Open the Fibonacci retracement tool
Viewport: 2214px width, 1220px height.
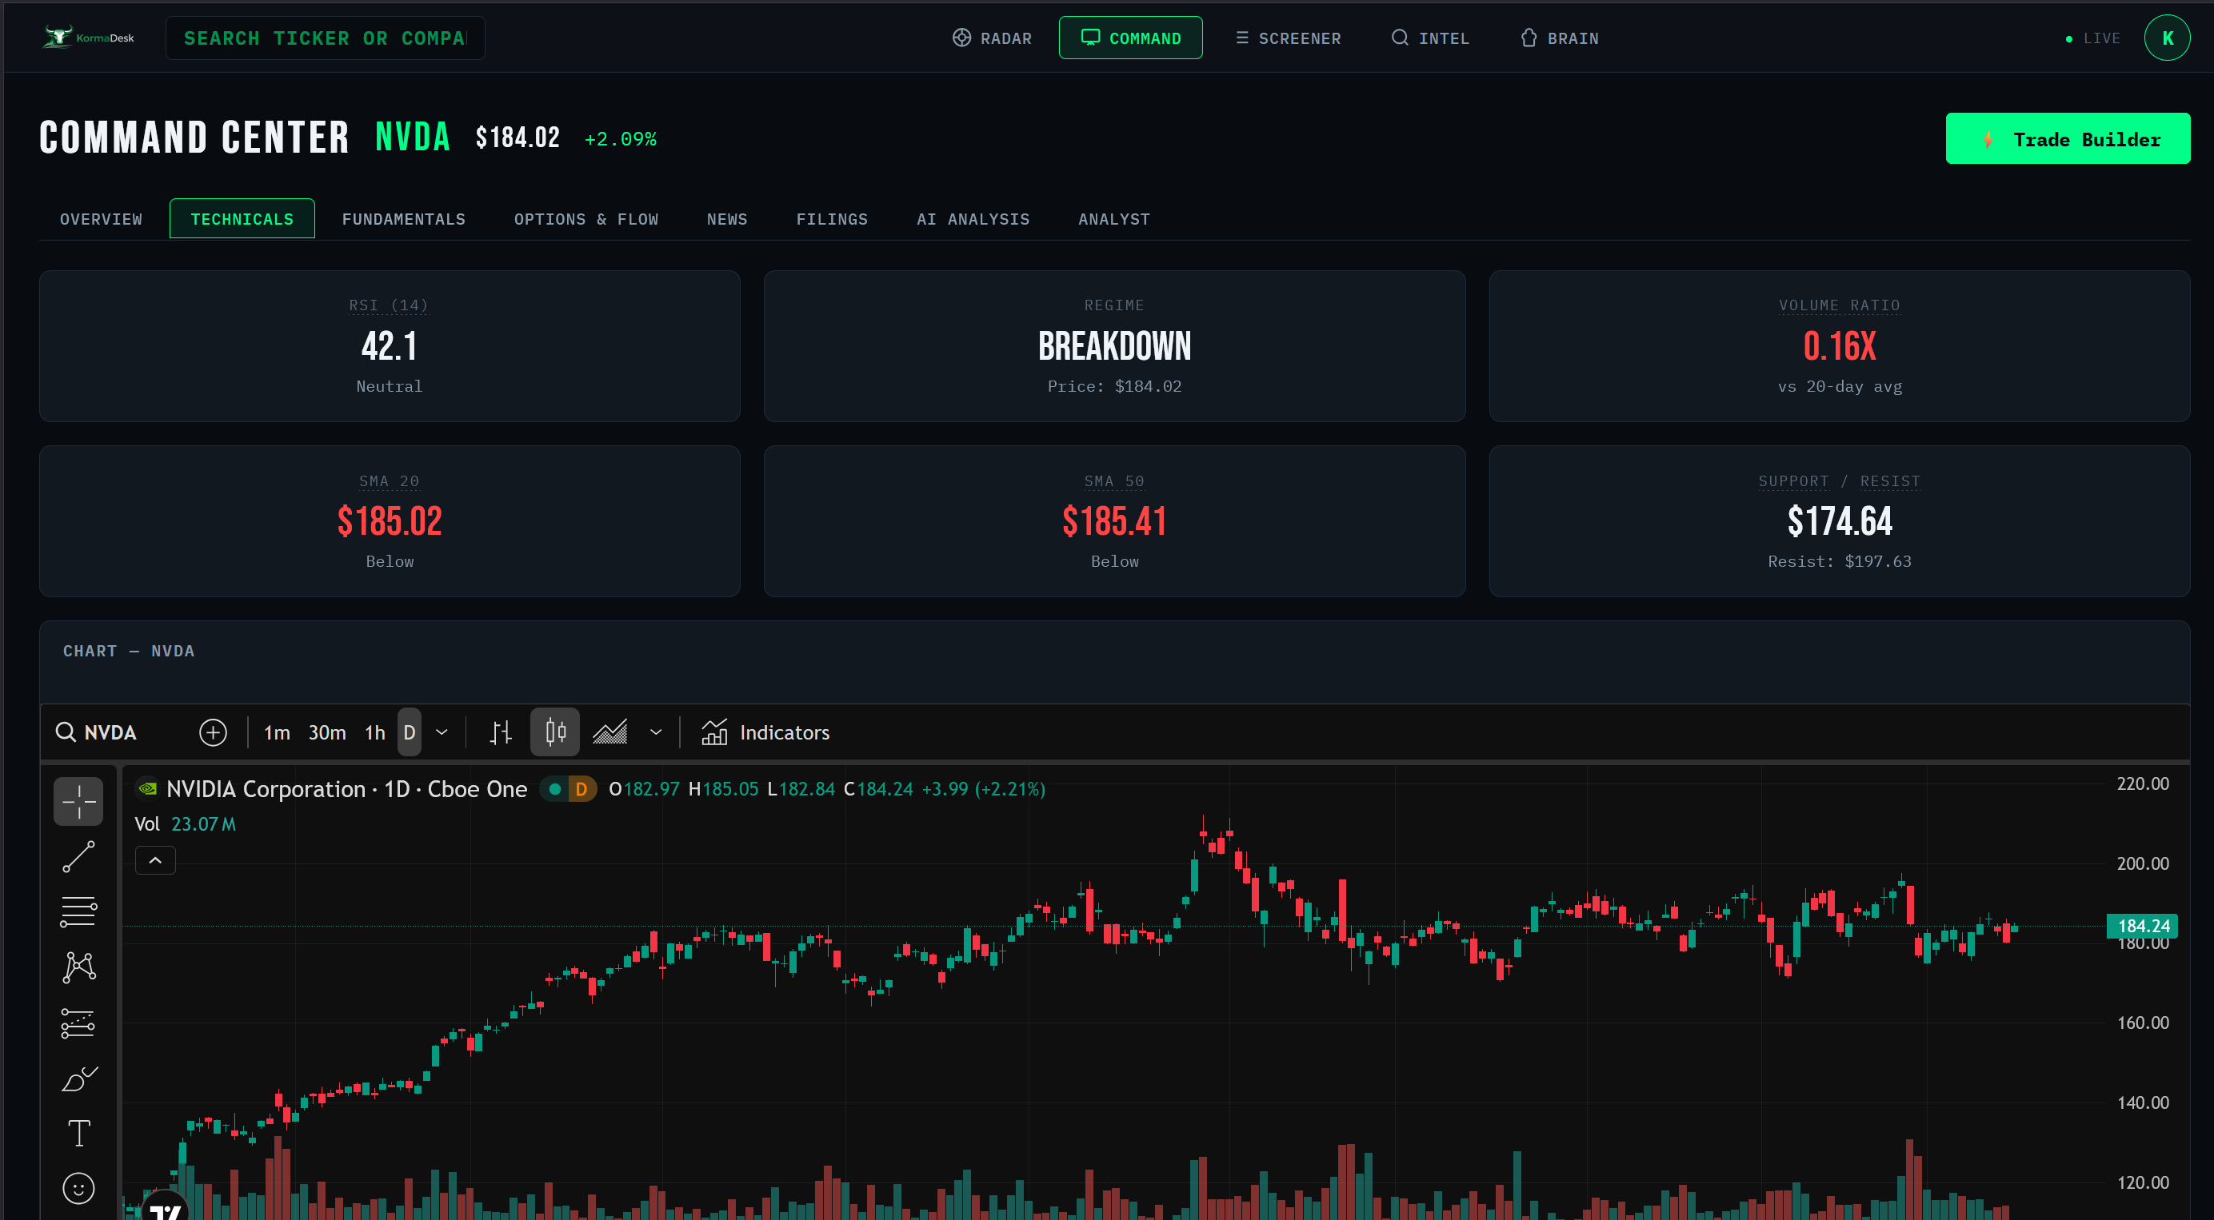(x=78, y=911)
